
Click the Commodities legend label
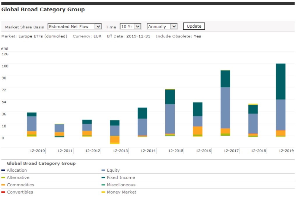[20, 185]
